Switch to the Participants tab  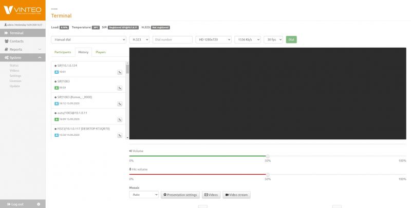(63, 52)
